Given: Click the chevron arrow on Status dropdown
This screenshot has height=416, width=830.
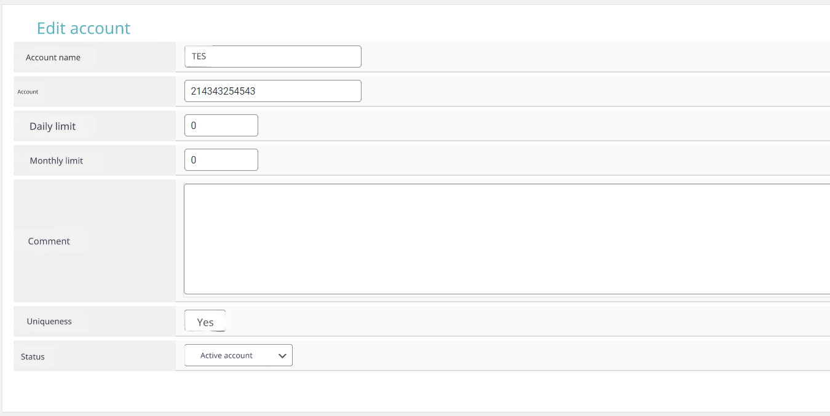Looking at the screenshot, I should click(x=282, y=356).
